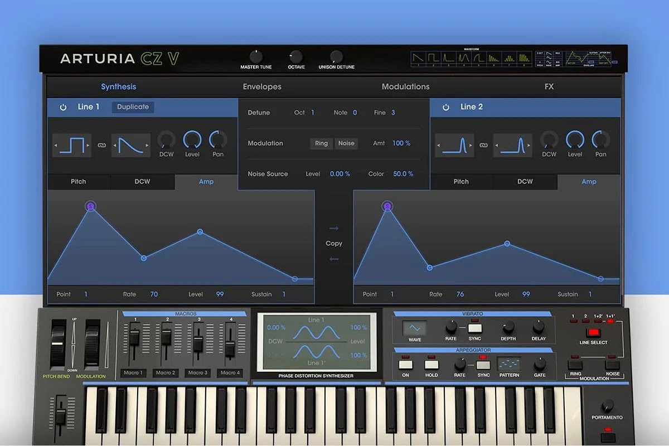This screenshot has height=446, width=669.
Task: Click the Line 1 Pan knob
Action: (218, 140)
